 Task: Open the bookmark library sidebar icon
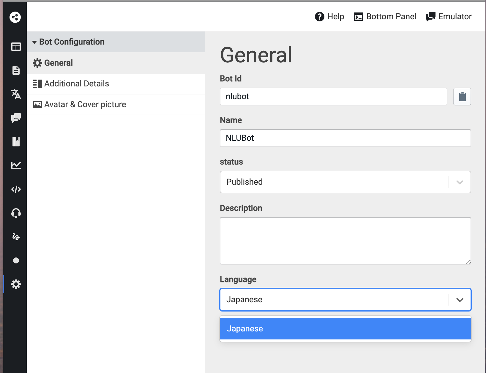tap(16, 142)
